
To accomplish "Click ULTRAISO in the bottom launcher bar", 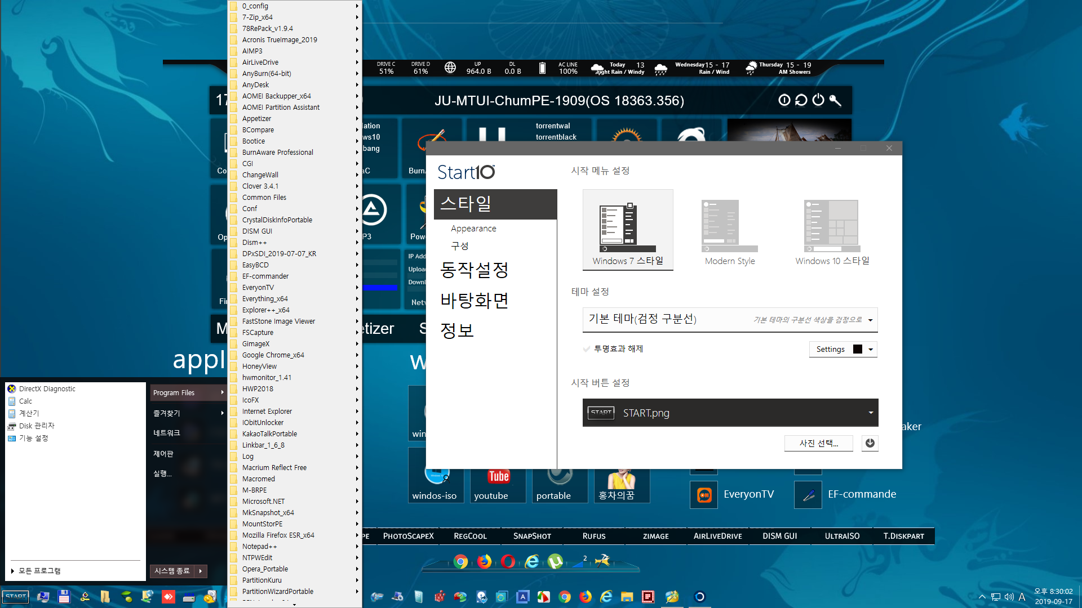I will coord(842,536).
